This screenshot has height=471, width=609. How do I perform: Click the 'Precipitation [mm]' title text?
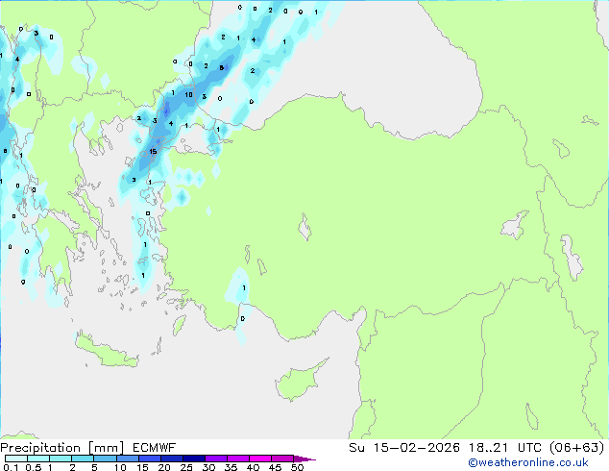click(x=62, y=448)
